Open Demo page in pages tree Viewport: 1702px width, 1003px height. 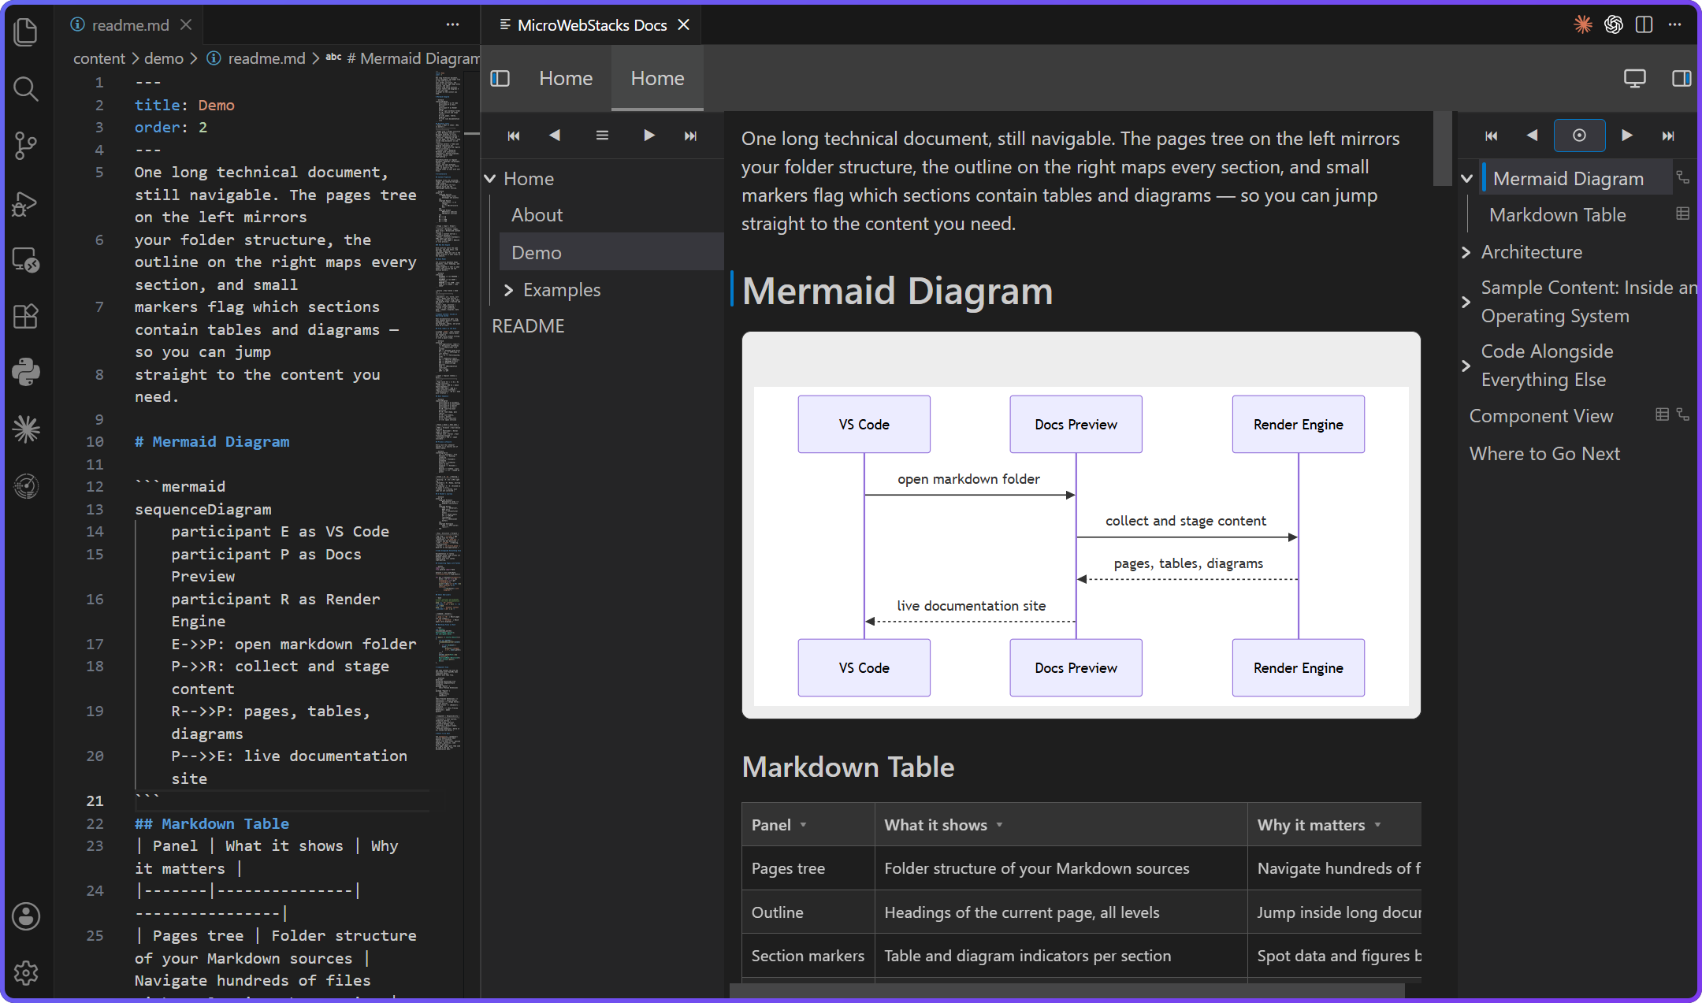tap(611, 252)
